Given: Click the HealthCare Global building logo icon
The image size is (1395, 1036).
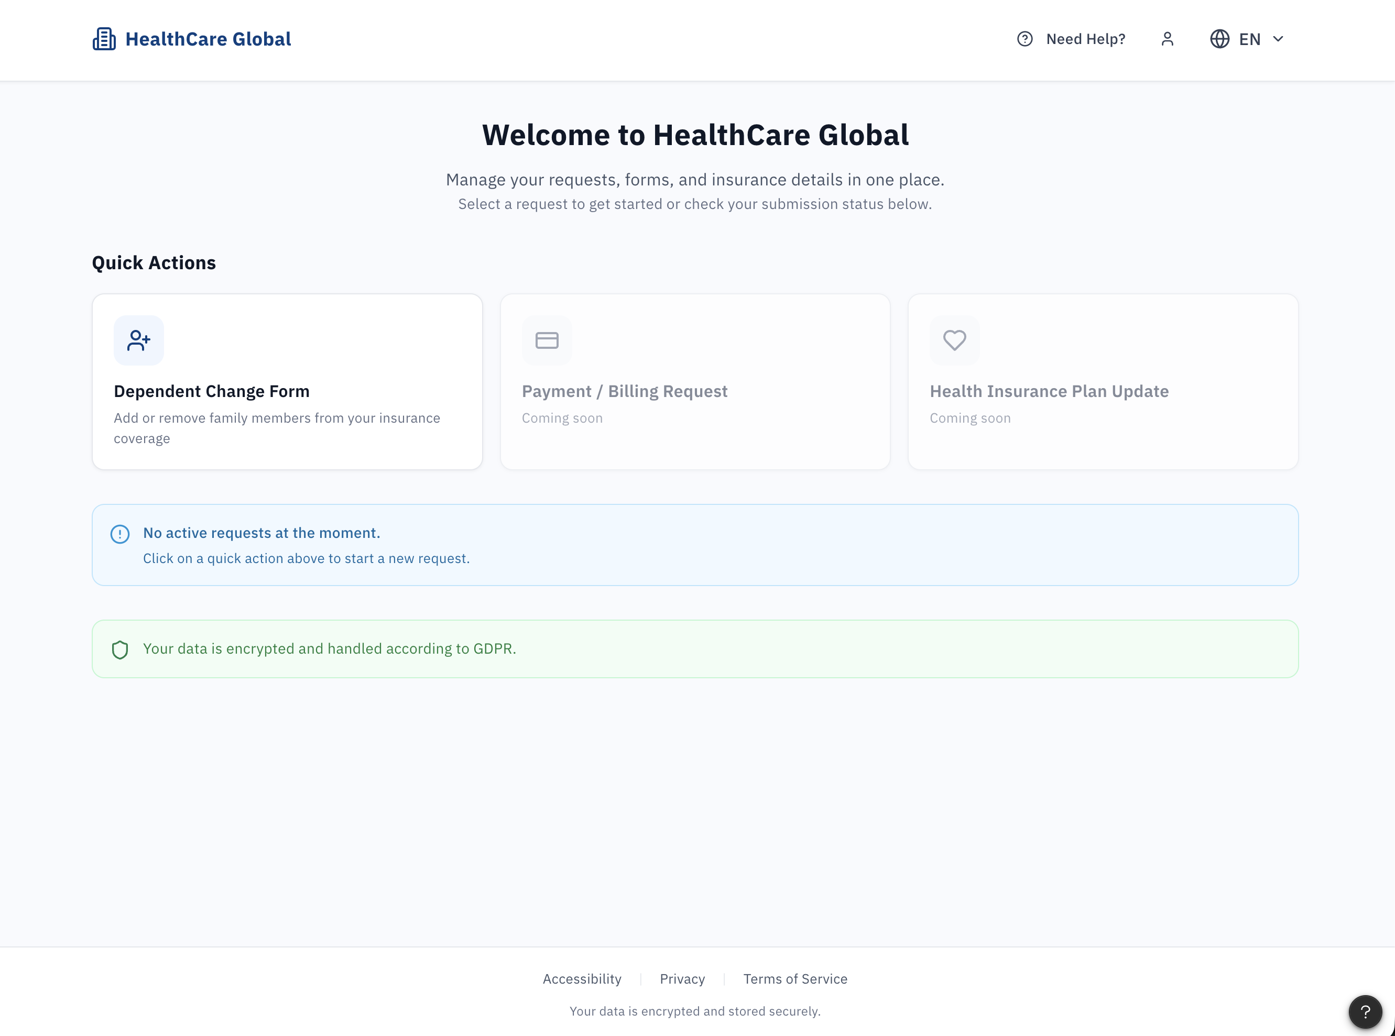Looking at the screenshot, I should click(104, 39).
